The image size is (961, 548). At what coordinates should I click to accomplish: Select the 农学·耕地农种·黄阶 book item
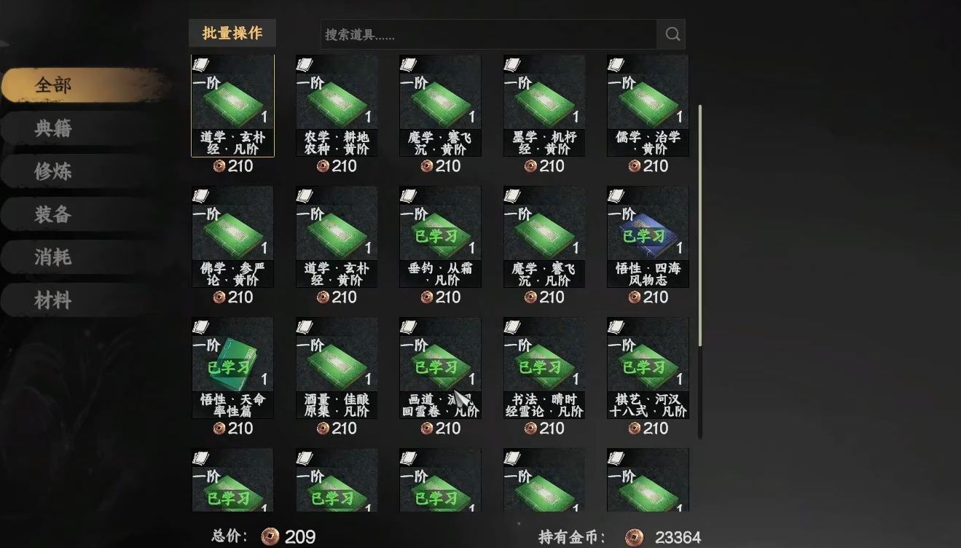point(337,106)
